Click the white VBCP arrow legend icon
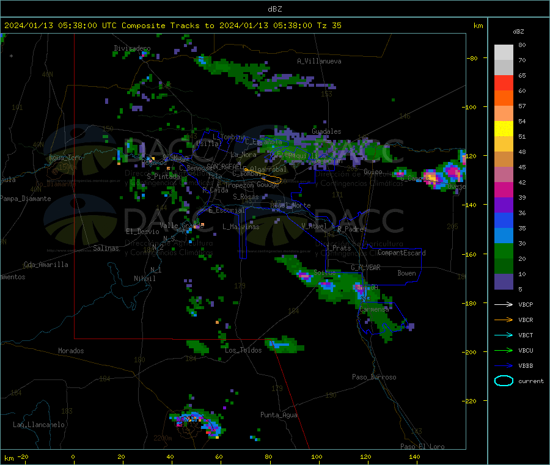The image size is (550, 465). click(504, 304)
